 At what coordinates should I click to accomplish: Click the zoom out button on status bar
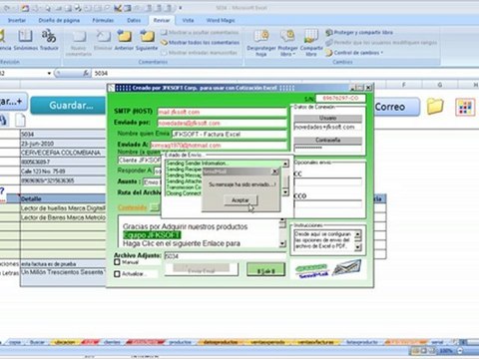[x=460, y=351]
